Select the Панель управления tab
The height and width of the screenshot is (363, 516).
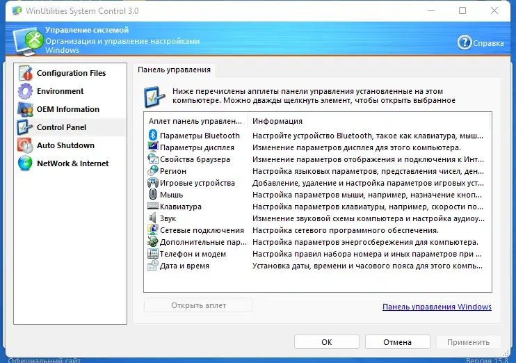click(x=174, y=70)
